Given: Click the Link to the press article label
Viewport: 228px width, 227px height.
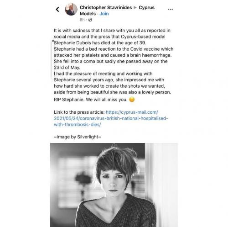Looking at the screenshot, I should point(79,112).
